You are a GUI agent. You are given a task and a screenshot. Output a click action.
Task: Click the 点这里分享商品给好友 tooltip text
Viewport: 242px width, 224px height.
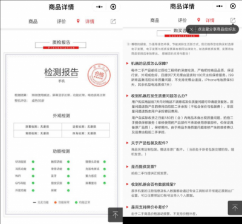[217, 30]
